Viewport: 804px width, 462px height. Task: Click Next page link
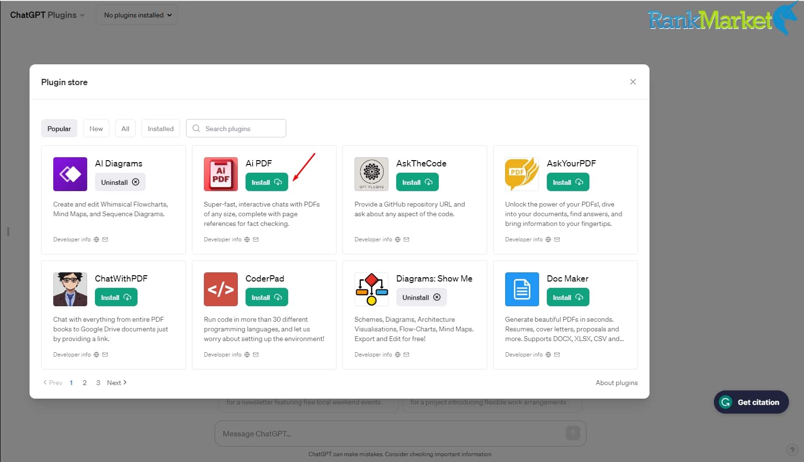coord(117,383)
